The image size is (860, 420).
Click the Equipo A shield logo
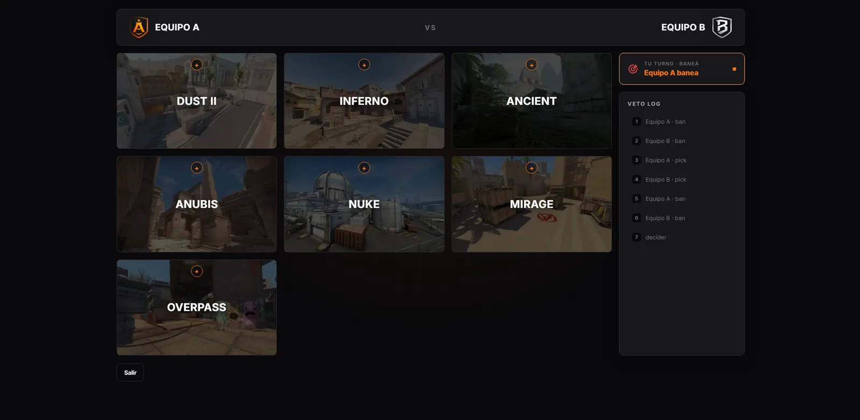coord(139,27)
